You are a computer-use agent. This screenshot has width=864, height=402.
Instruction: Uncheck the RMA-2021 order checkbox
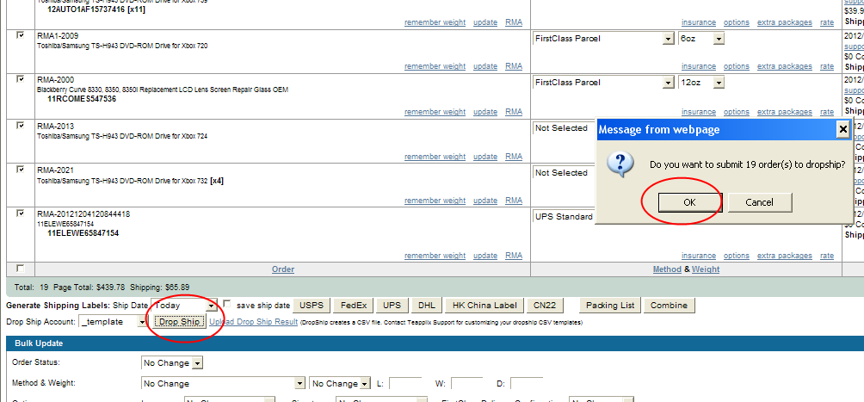point(21,170)
